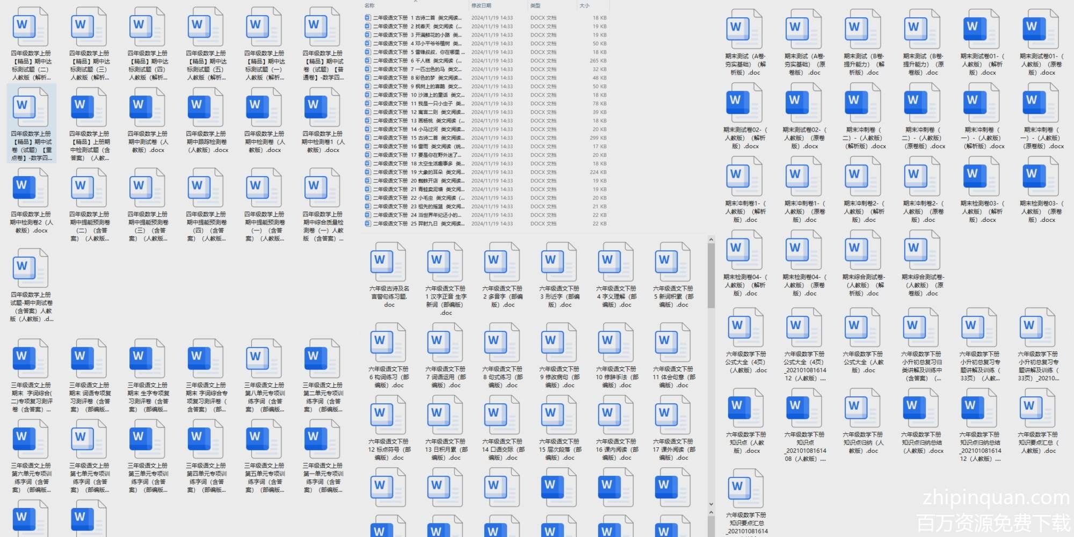Screen dimensions: 1074x537
Task: Click the file name '三年级语文上册 第四单元专项训练'
Action: pyautogui.click(x=206, y=478)
